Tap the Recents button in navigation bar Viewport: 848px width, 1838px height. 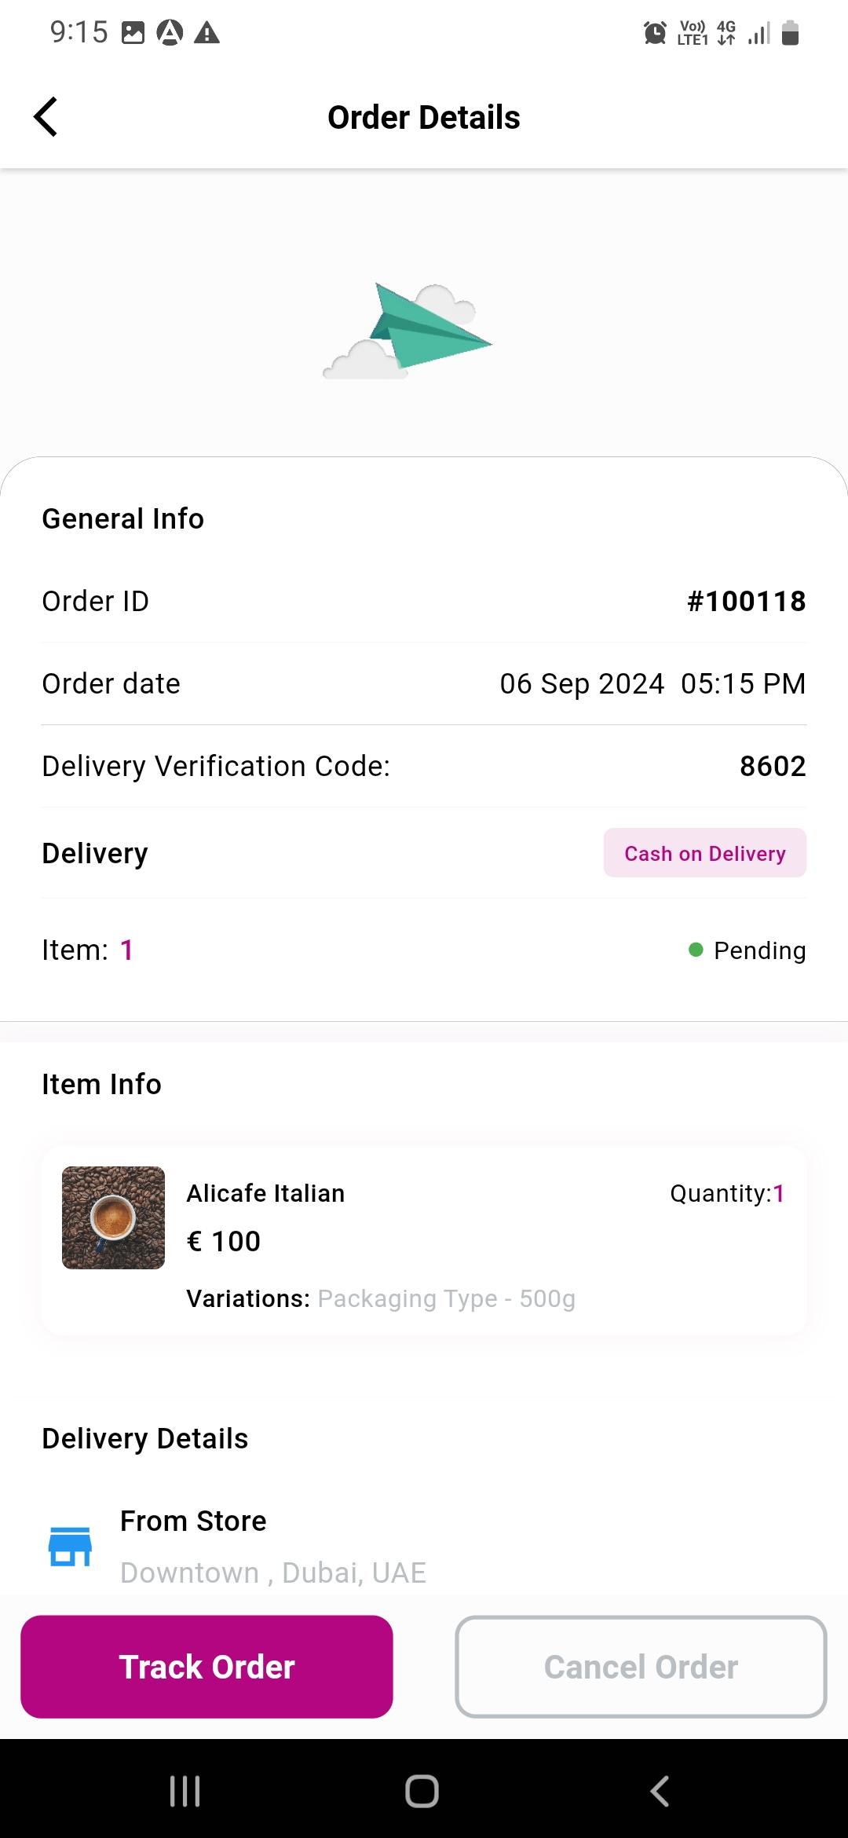click(184, 1792)
